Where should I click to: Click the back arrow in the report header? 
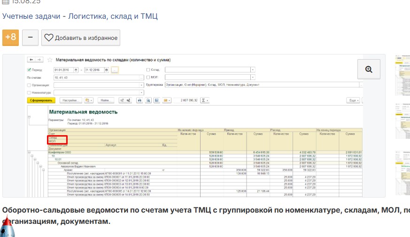pyautogui.click(x=31, y=60)
